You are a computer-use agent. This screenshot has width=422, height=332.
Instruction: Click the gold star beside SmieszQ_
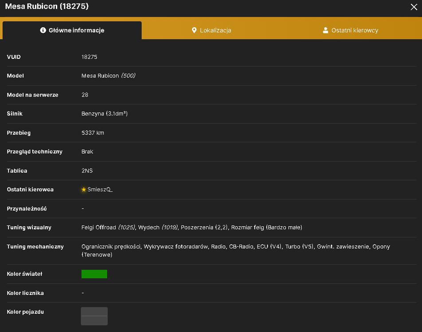pyautogui.click(x=84, y=189)
